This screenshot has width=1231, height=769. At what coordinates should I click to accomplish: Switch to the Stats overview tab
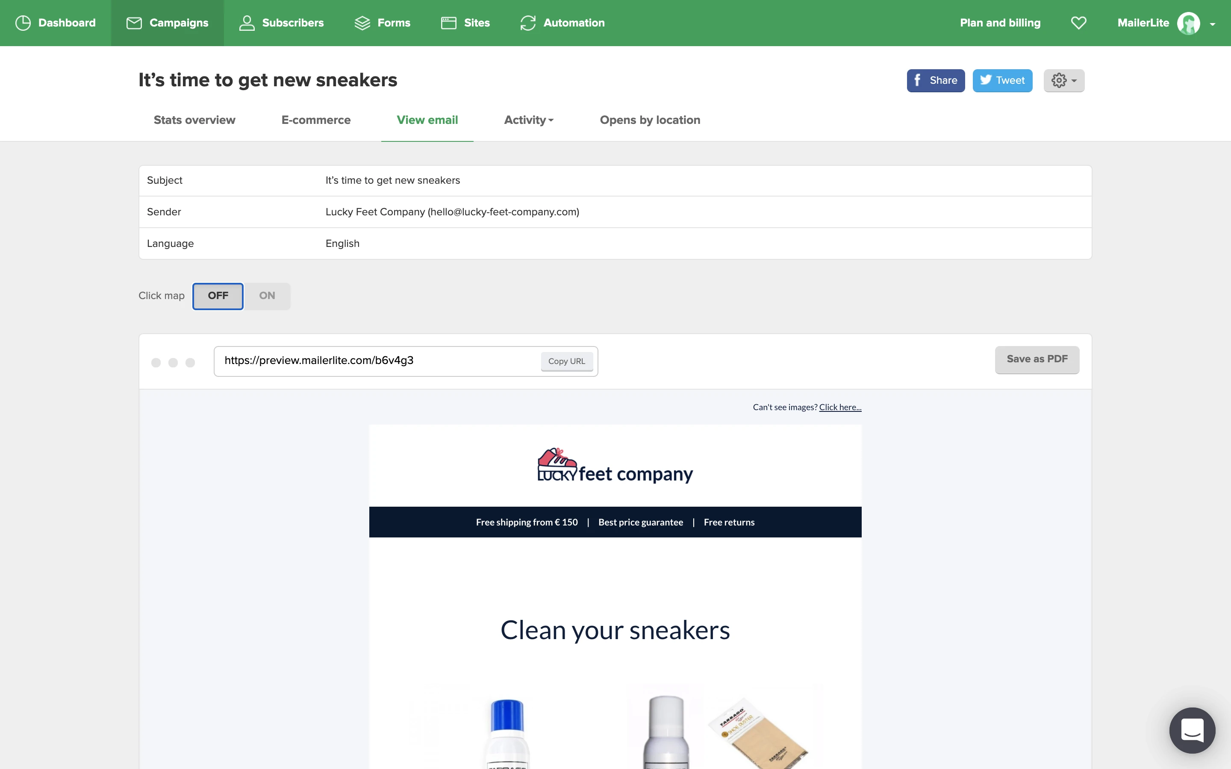pyautogui.click(x=194, y=120)
